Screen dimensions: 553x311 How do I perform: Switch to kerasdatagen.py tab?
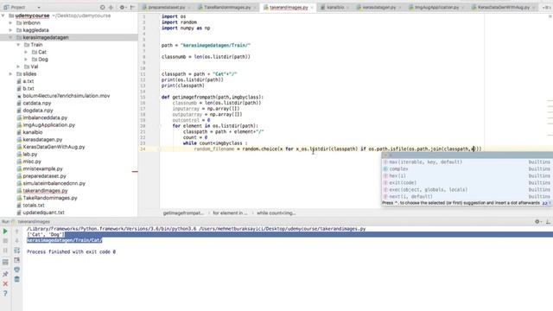(x=378, y=8)
